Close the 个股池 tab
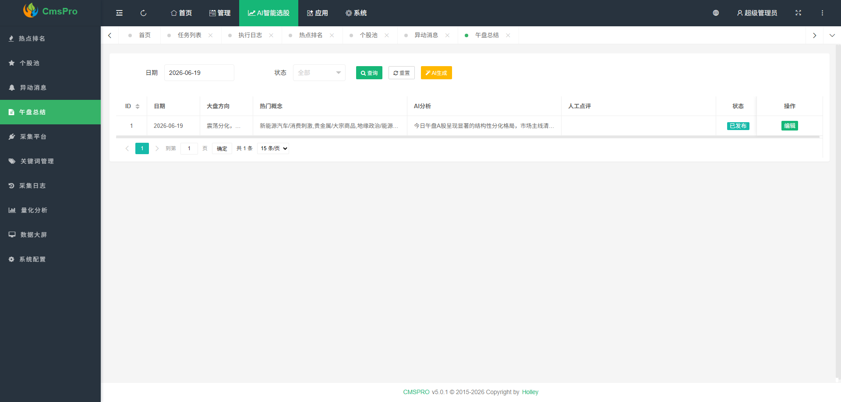The width and height of the screenshot is (841, 402). (x=387, y=35)
